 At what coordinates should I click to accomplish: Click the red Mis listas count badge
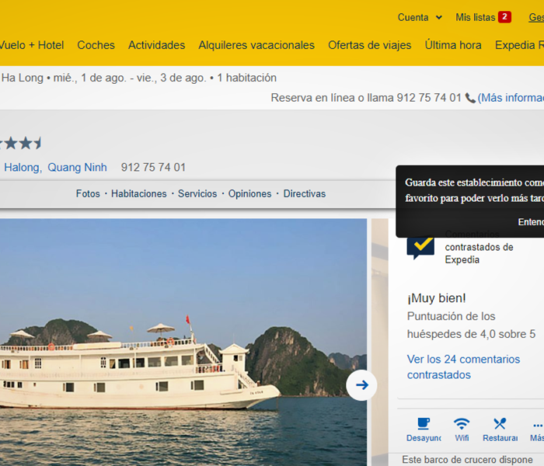pyautogui.click(x=504, y=17)
